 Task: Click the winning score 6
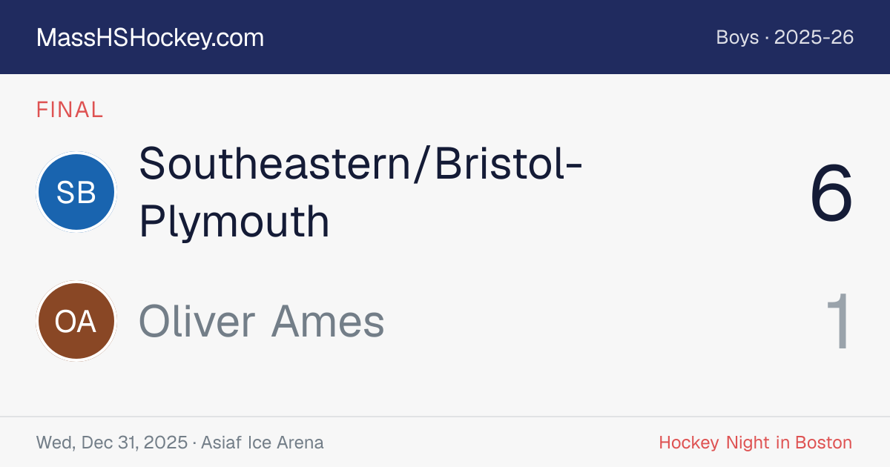[x=831, y=194]
